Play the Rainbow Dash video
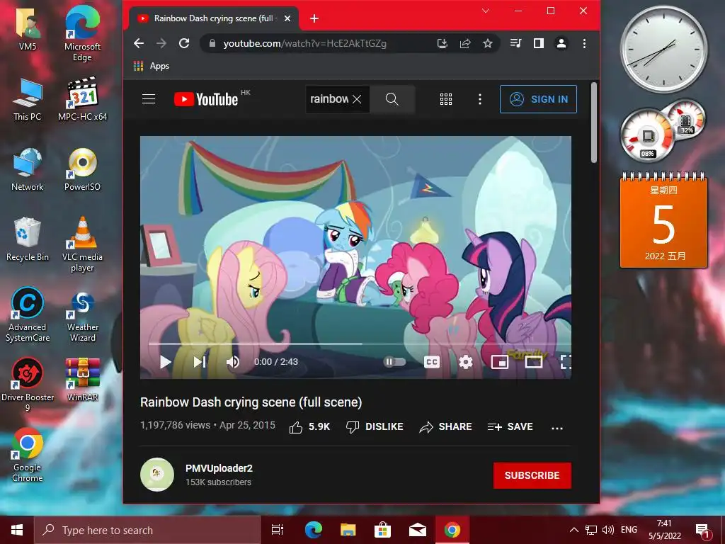The width and height of the screenshot is (725, 544). coord(166,362)
